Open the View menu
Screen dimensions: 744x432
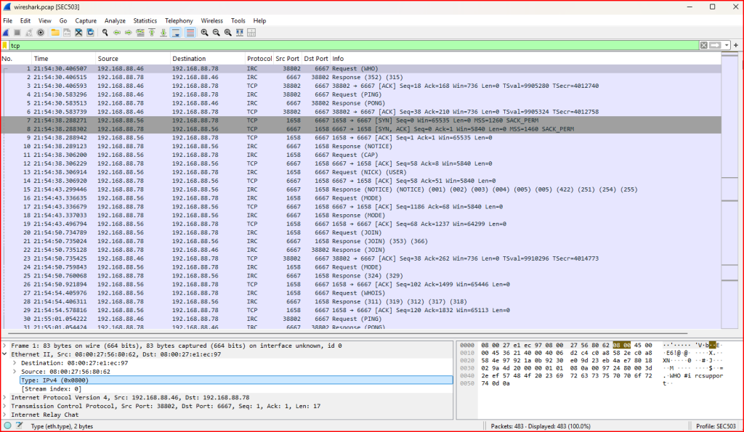click(x=44, y=21)
